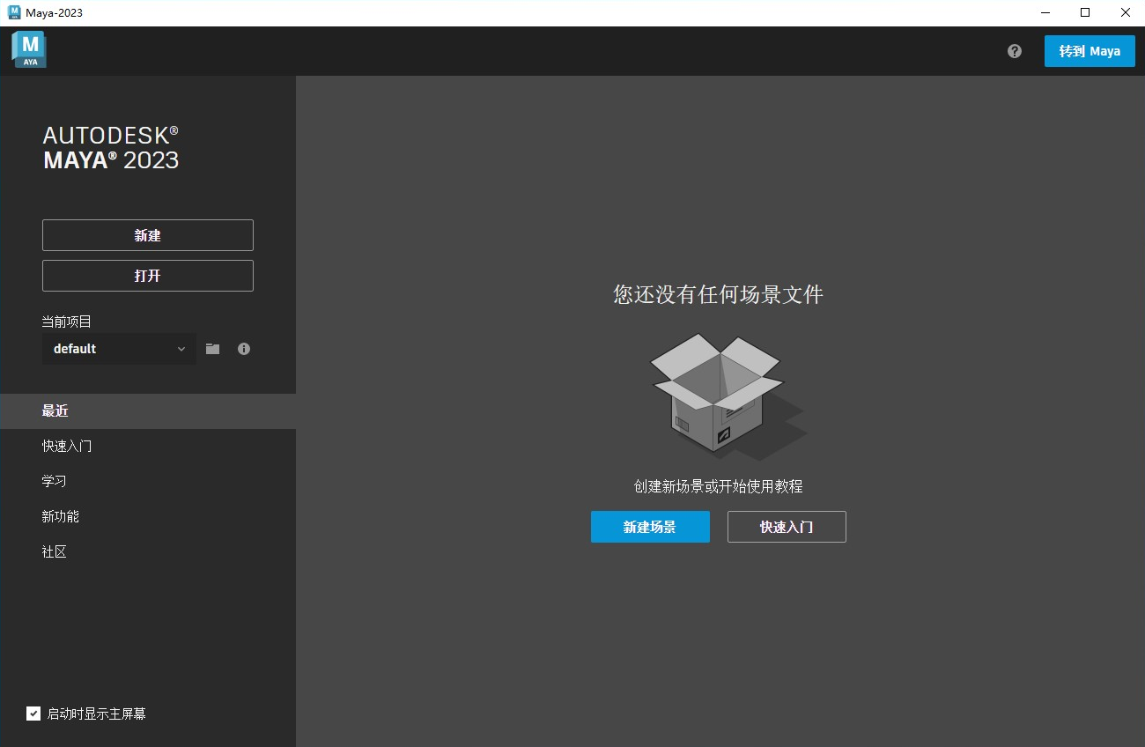Open the help question mark icon
The image size is (1145, 747).
(1015, 51)
